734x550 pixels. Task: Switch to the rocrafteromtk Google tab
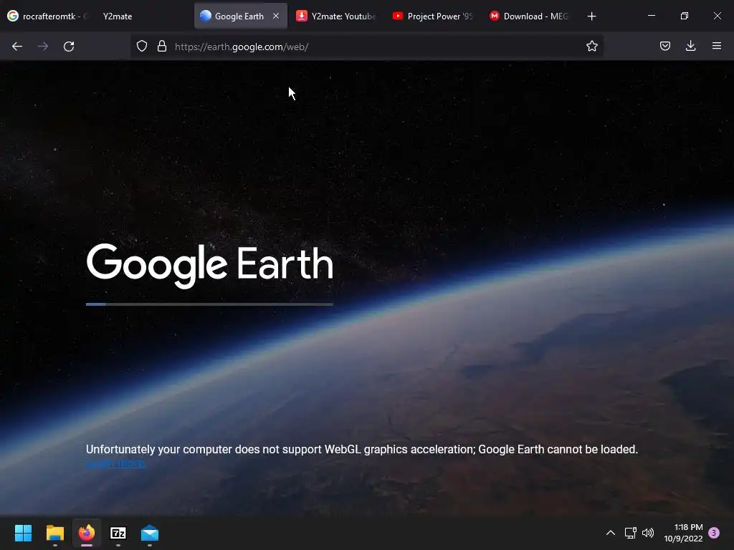49,16
